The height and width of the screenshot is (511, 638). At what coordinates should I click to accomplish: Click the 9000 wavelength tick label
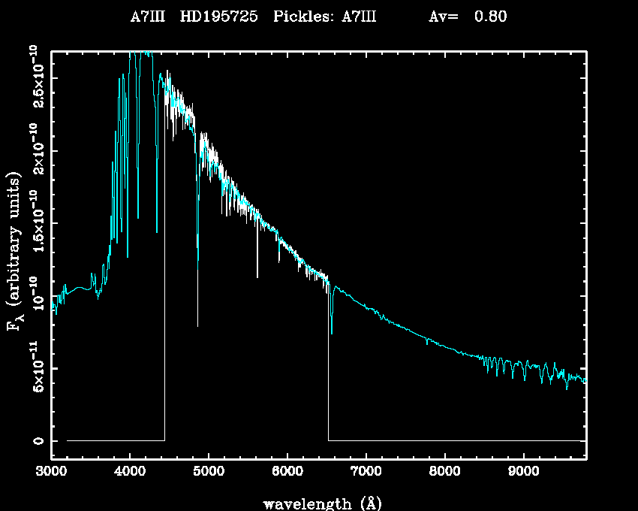[x=523, y=472]
